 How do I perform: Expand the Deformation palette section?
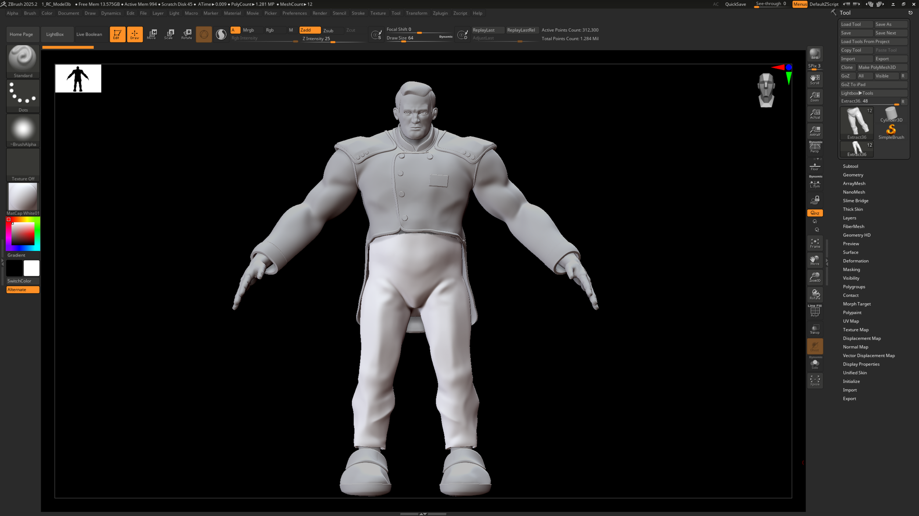click(x=855, y=261)
